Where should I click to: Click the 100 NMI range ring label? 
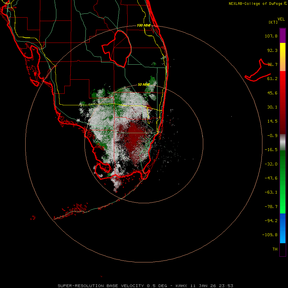pos(144,25)
